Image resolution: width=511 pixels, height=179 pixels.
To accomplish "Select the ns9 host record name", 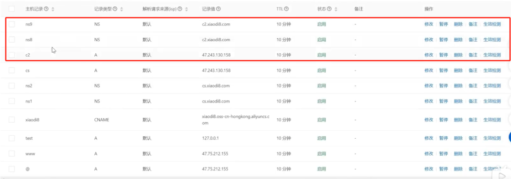I will coord(28,24).
